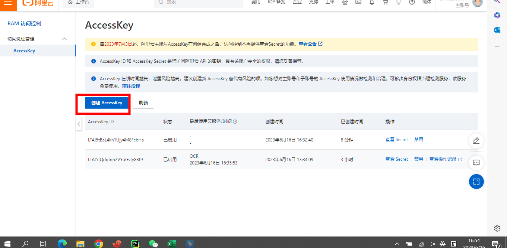This screenshot has height=248, width=507.
Task: Open the 工单 menu
Action: tap(330, 2)
